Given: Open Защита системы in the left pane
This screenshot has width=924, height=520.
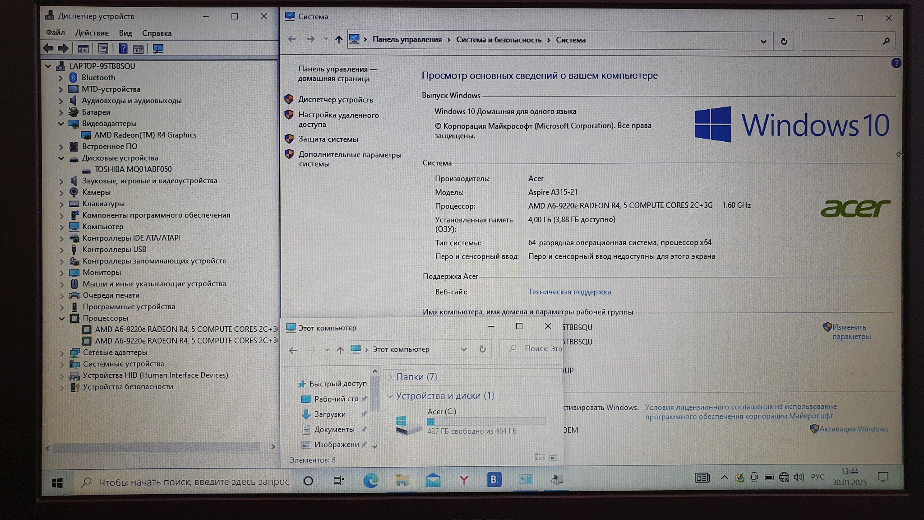Looking at the screenshot, I should 328,139.
